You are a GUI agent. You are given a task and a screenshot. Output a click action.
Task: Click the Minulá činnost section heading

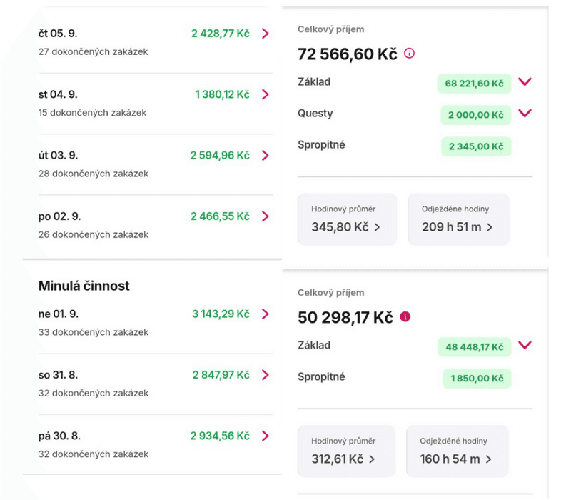84,286
